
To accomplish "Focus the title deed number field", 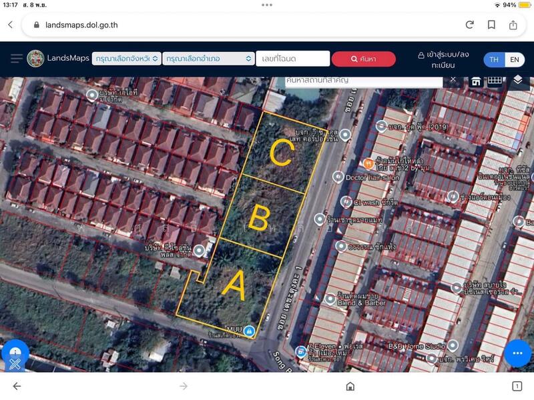I will click(293, 59).
